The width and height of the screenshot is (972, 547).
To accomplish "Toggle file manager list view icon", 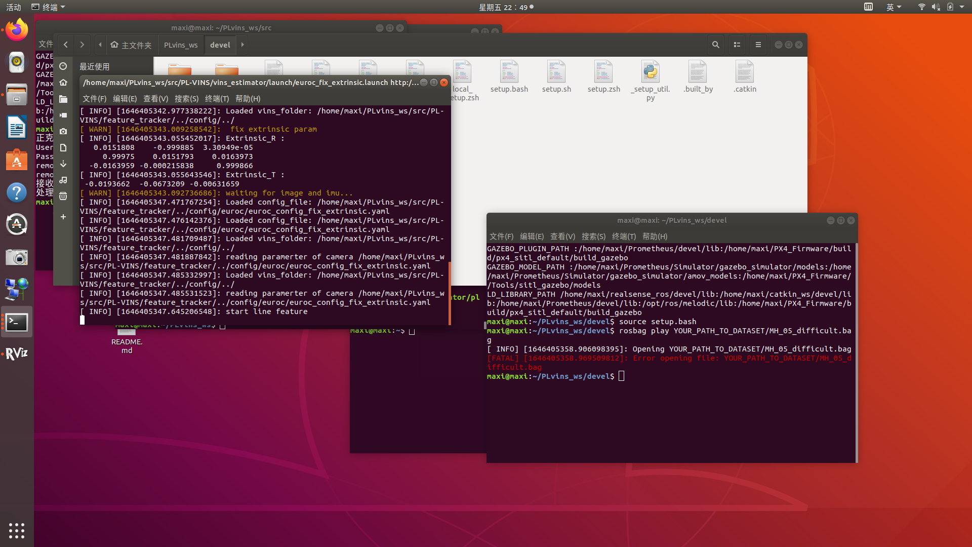I will pyautogui.click(x=737, y=45).
